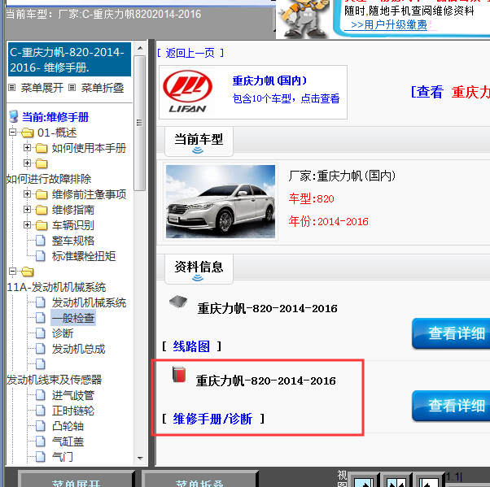
Task: Select the 一般检查 tree item
Action: click(73, 318)
